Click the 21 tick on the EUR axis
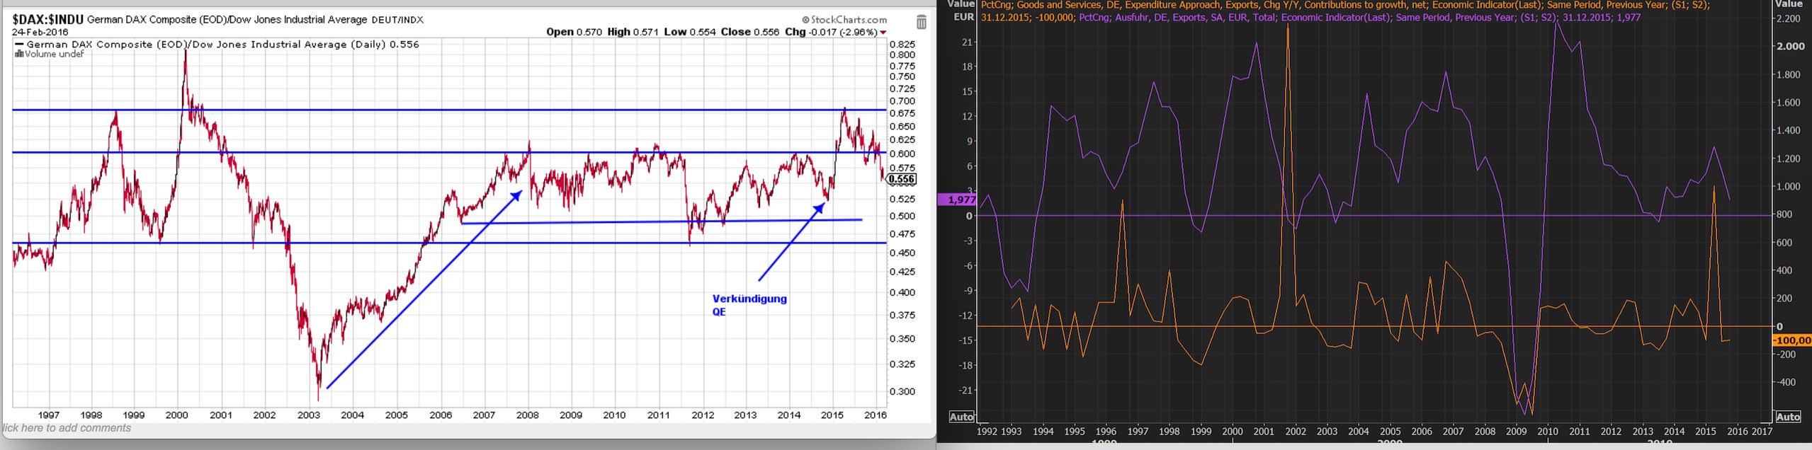 [967, 42]
